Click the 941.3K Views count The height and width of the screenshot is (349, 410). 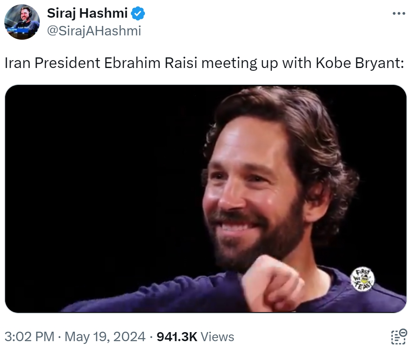point(175,337)
